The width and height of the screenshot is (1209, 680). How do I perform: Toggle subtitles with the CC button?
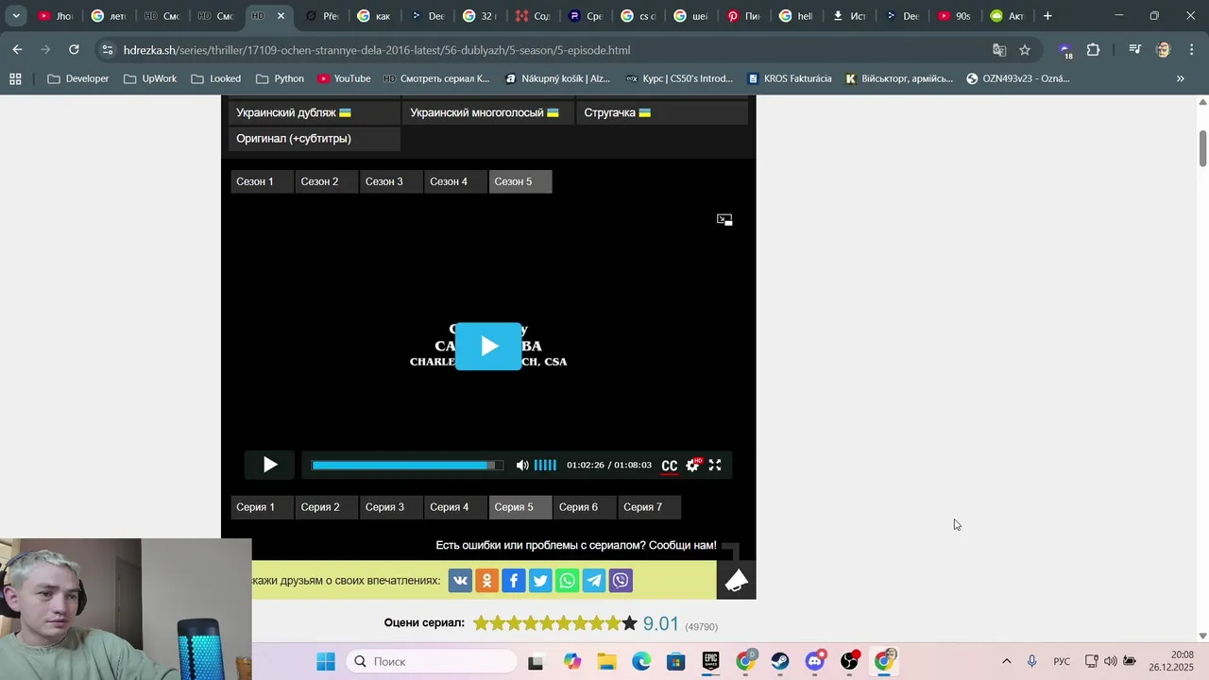[x=670, y=466]
